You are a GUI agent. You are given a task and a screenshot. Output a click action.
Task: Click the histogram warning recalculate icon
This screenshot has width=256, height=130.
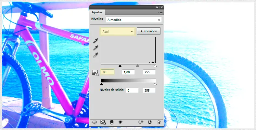(x=95, y=73)
